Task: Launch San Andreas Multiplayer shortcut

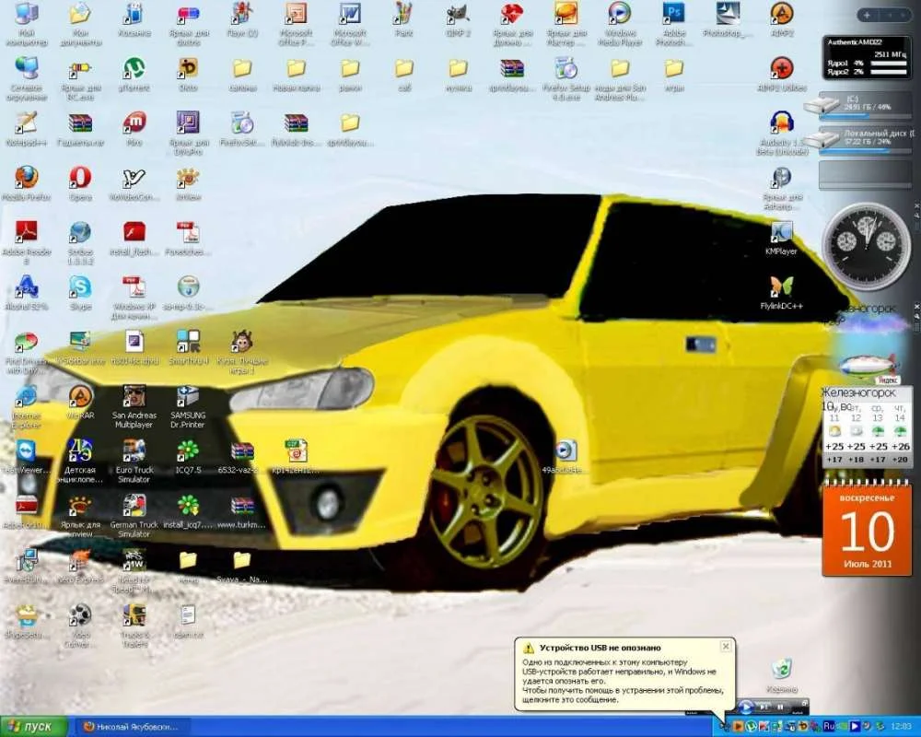Action: pyautogui.click(x=134, y=397)
